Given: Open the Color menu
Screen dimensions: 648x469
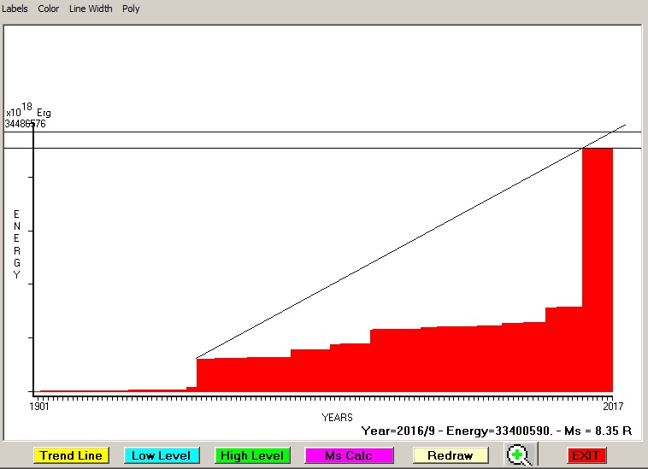Looking at the screenshot, I should 49,9.
